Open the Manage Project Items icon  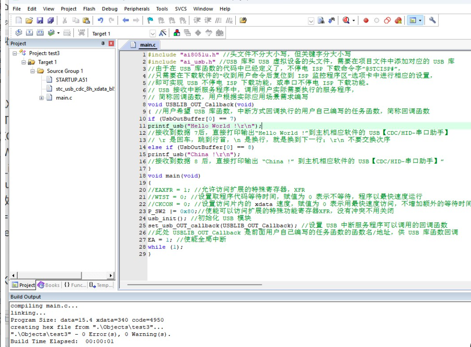(x=176, y=33)
